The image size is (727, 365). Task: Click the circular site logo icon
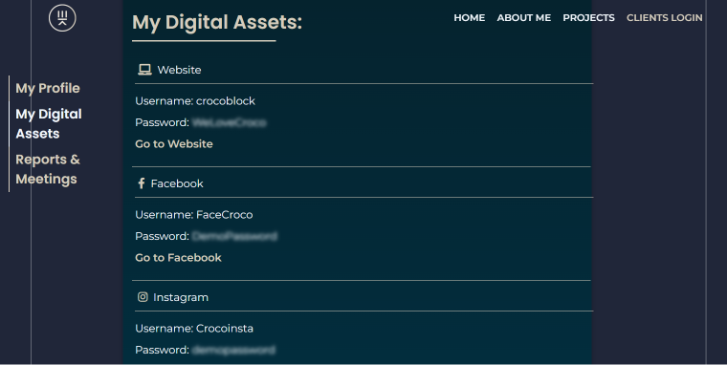coord(62,18)
